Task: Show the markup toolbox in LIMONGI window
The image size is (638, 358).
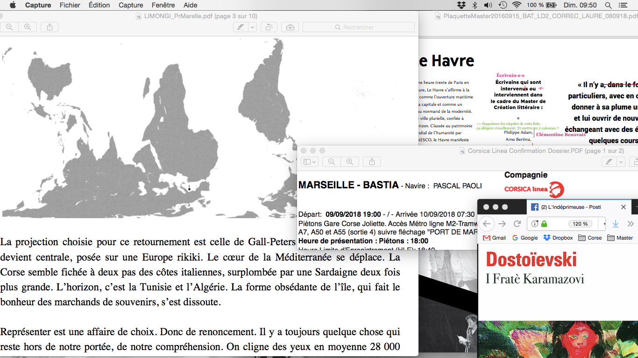Action: click(x=290, y=28)
